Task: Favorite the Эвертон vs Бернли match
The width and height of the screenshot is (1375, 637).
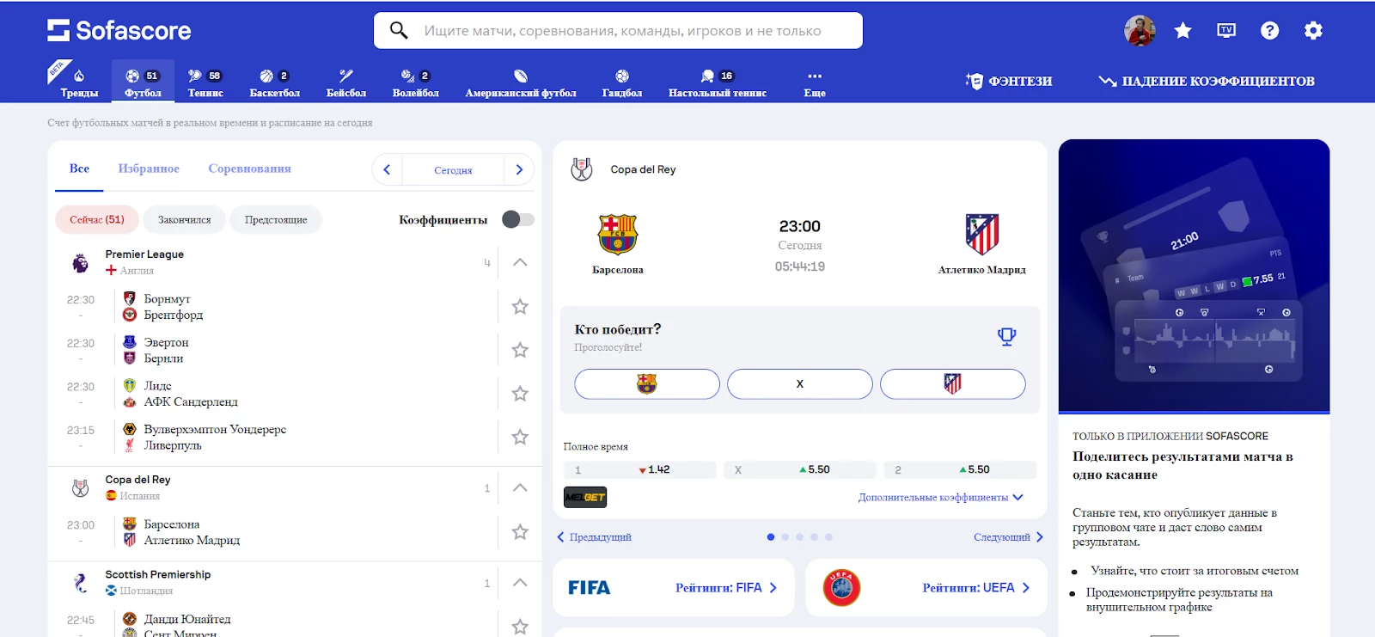Action: pyautogui.click(x=520, y=351)
